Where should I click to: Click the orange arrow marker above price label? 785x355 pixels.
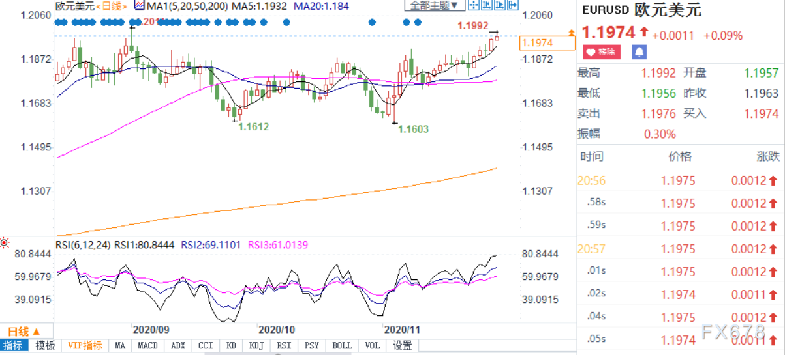pos(572,32)
